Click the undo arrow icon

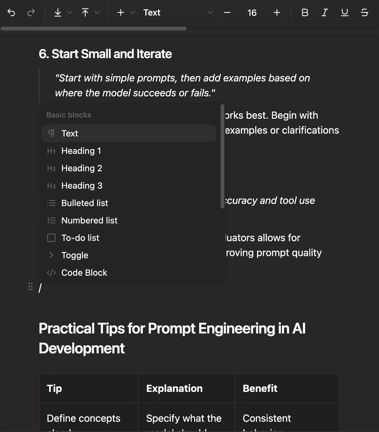click(11, 12)
